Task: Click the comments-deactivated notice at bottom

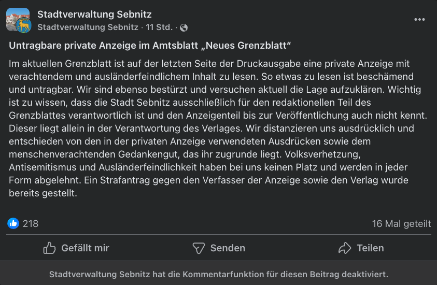Action: pos(218,274)
